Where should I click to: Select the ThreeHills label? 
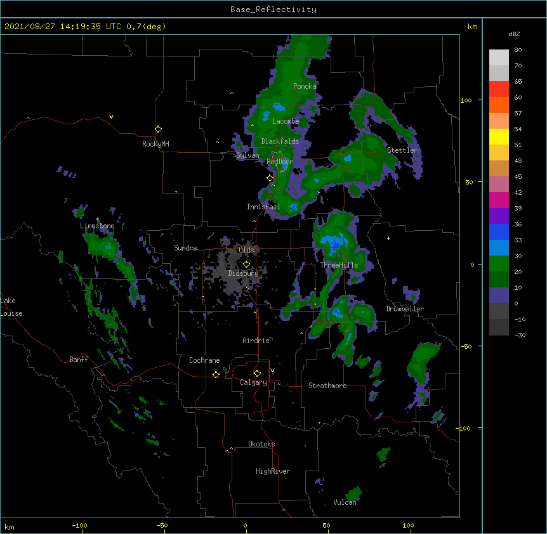(x=339, y=265)
